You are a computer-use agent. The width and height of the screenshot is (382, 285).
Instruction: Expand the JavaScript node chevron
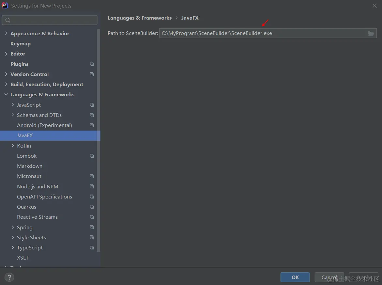point(13,105)
